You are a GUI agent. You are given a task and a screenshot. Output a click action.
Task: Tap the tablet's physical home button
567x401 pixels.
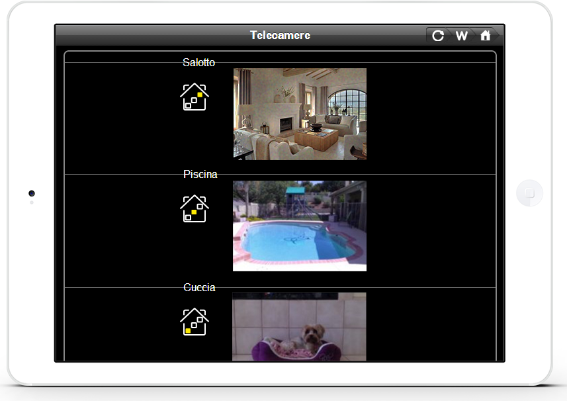coord(529,193)
